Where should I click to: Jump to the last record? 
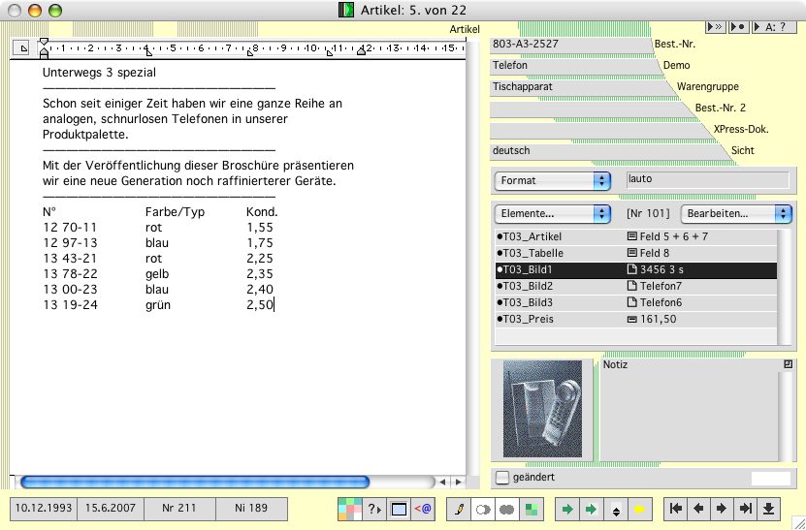click(745, 508)
